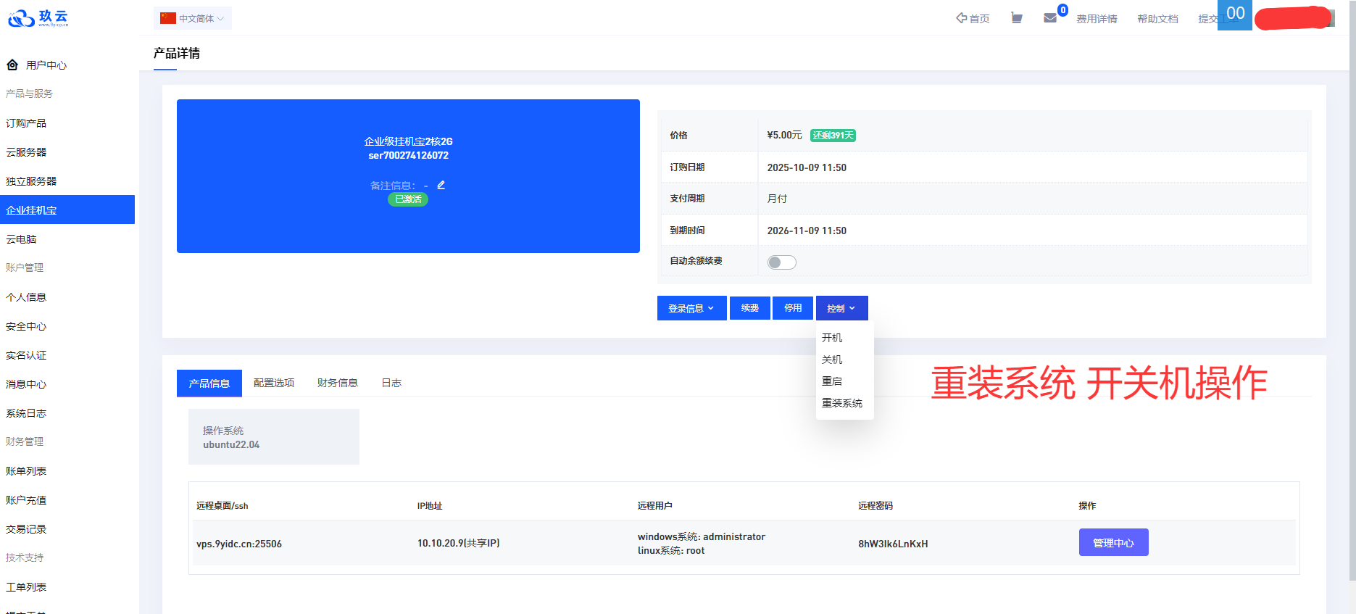
Task: Click the 管理中心 button
Action: (1113, 543)
